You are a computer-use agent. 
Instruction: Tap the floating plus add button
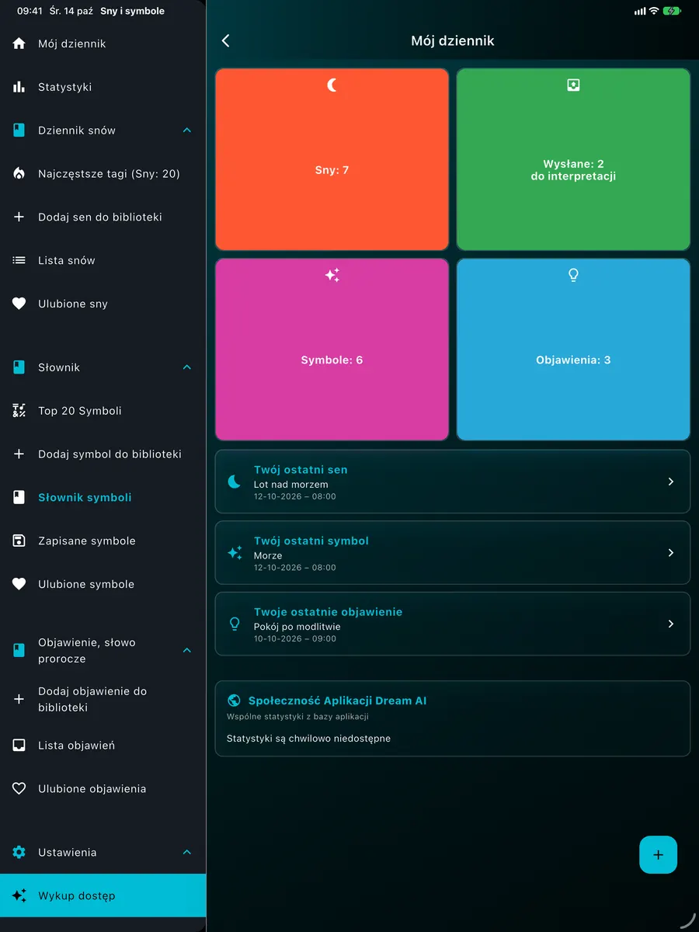tap(659, 855)
